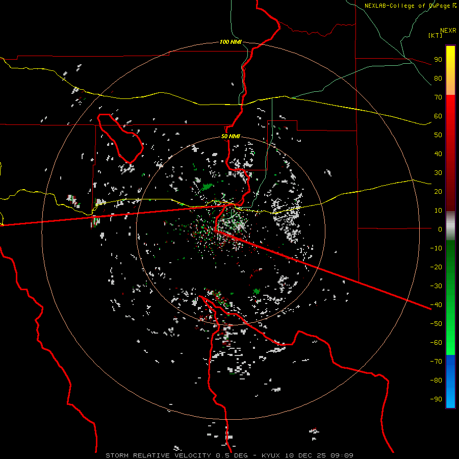Screen dimensions: 459x459
Task: Select the -70 value on velocity scale
Action: (436, 362)
